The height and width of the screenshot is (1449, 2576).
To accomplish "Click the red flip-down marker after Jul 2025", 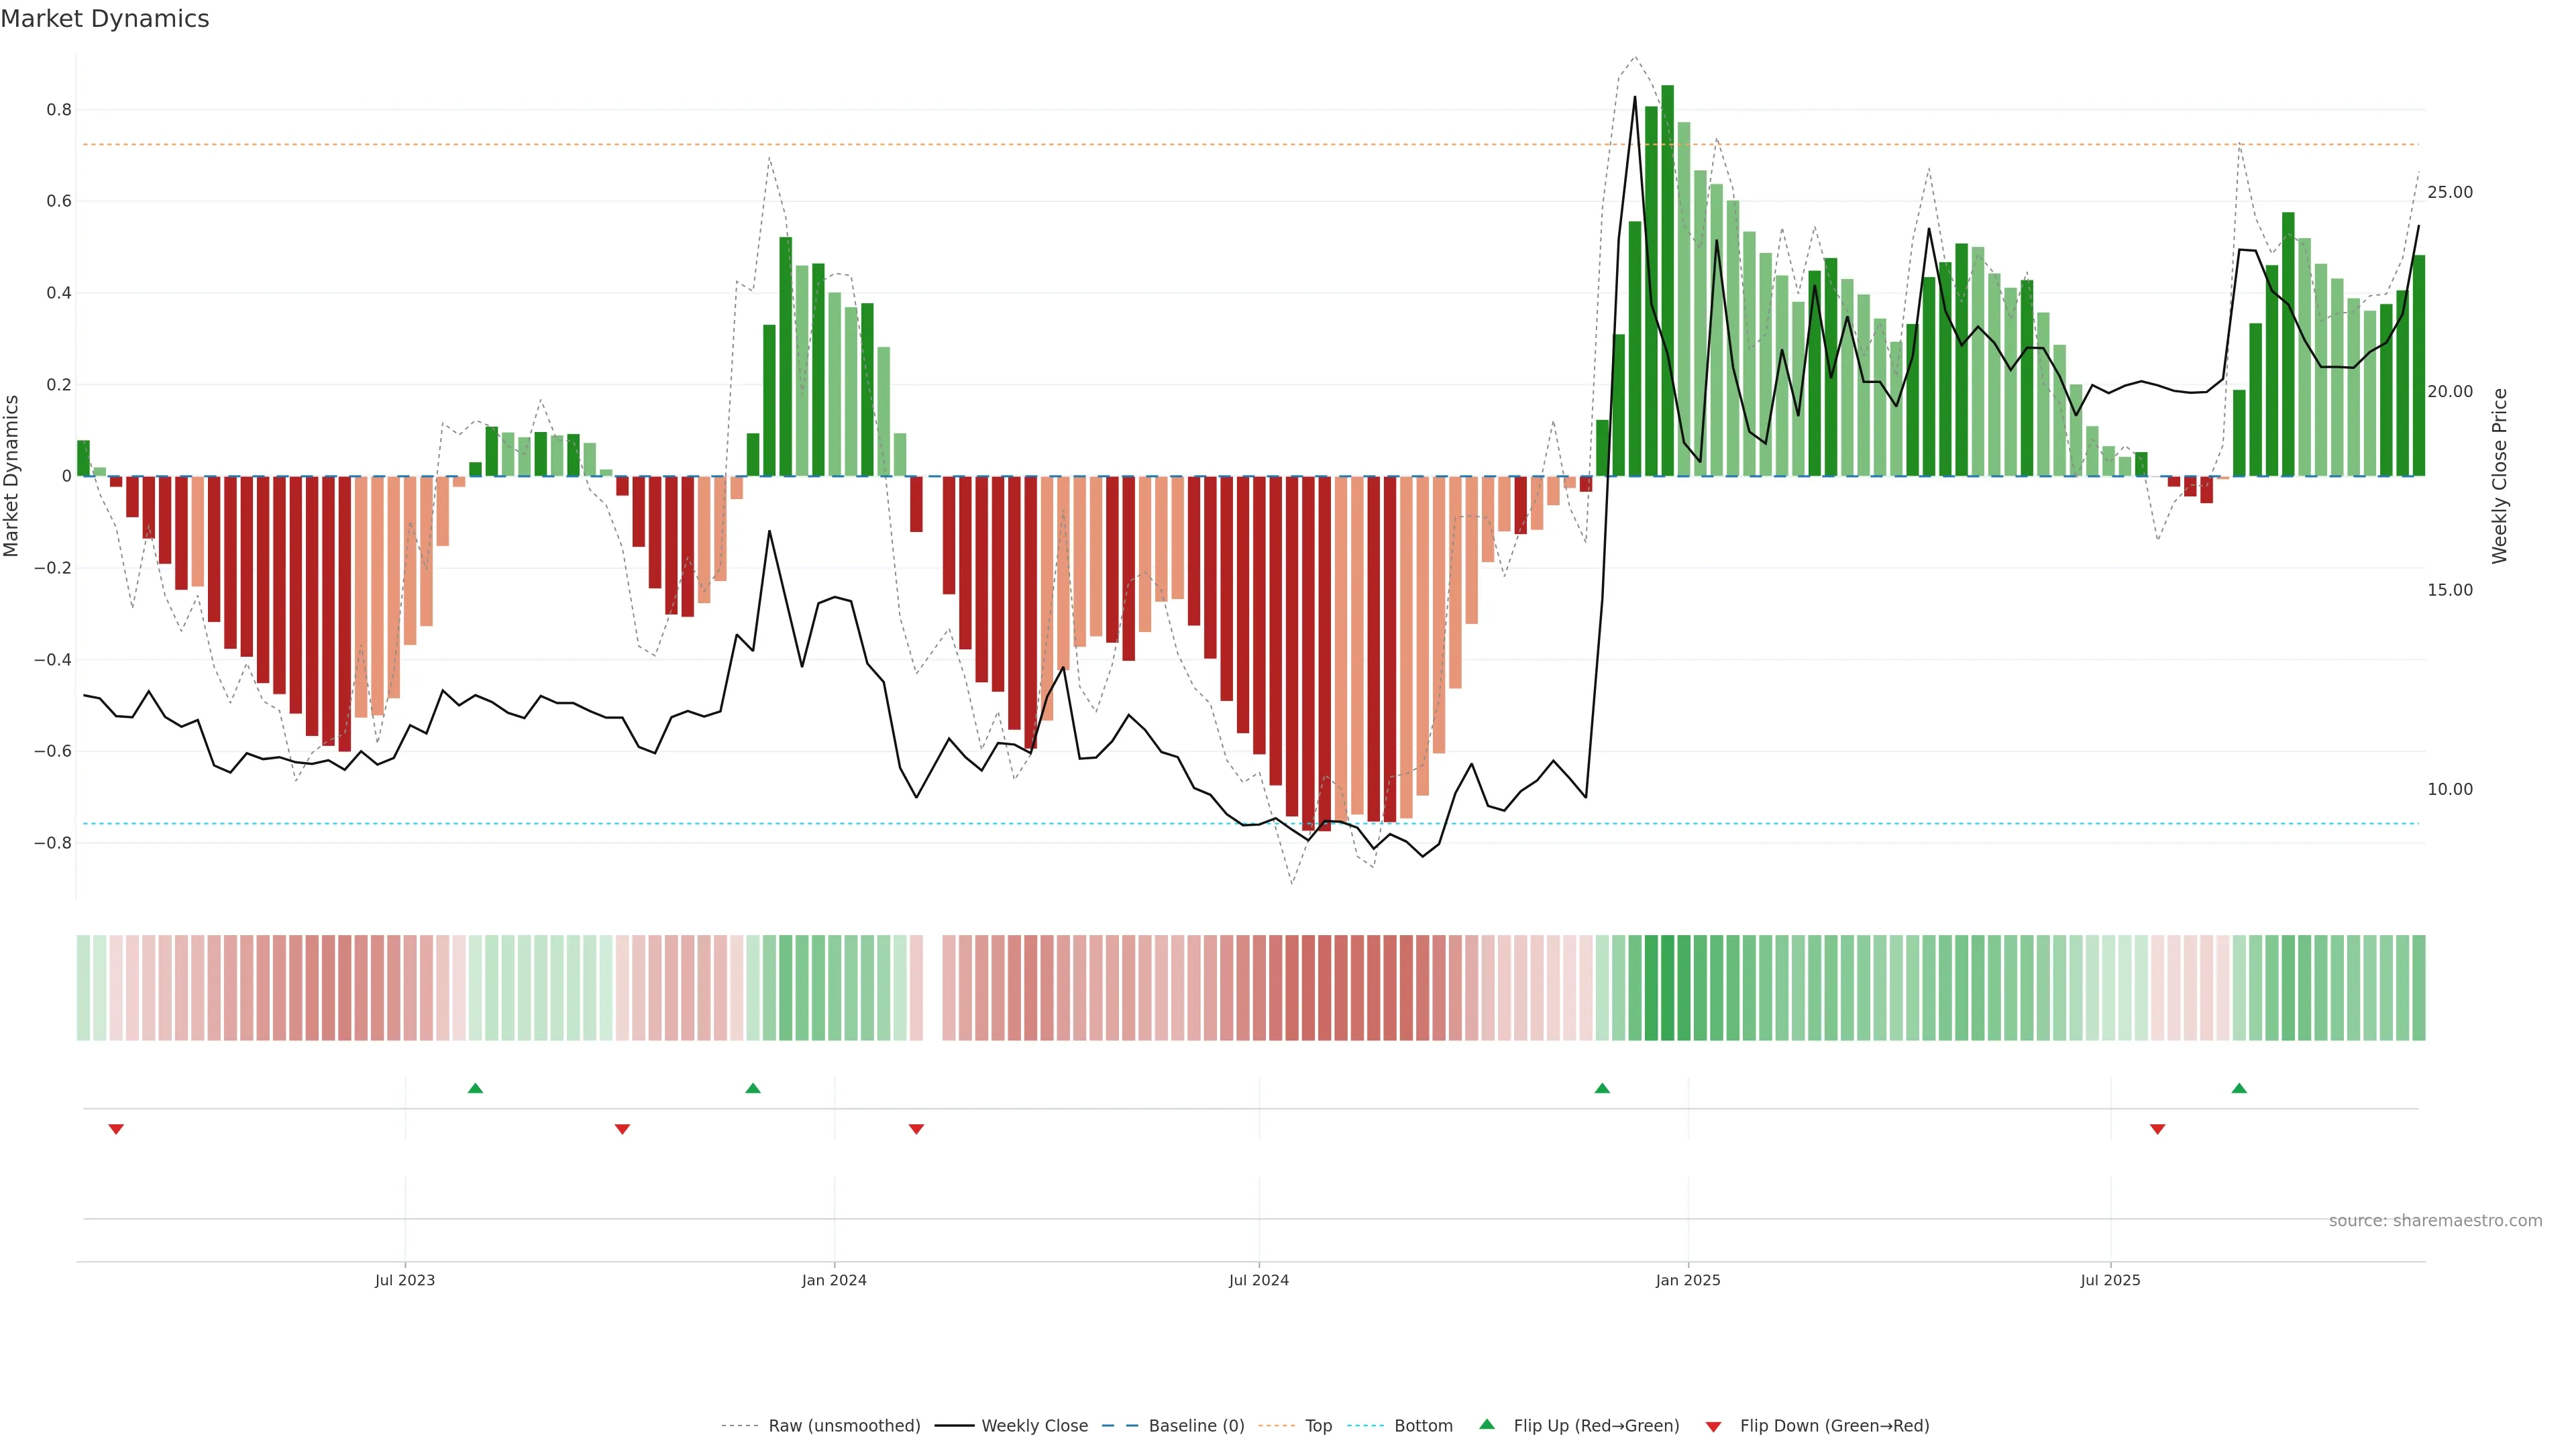I will click(2157, 1129).
